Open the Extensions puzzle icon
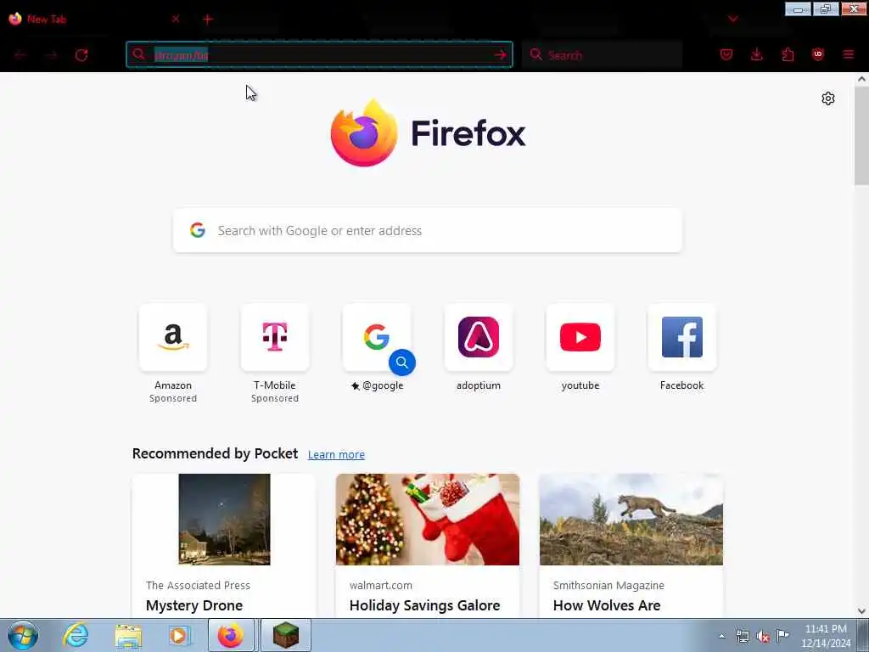Image resolution: width=869 pixels, height=652 pixels. (x=788, y=54)
